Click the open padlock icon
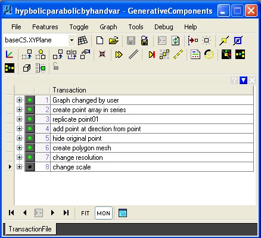This screenshot has height=238, width=261. (55, 66)
